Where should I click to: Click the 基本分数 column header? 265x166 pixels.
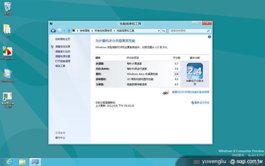tap(195, 58)
